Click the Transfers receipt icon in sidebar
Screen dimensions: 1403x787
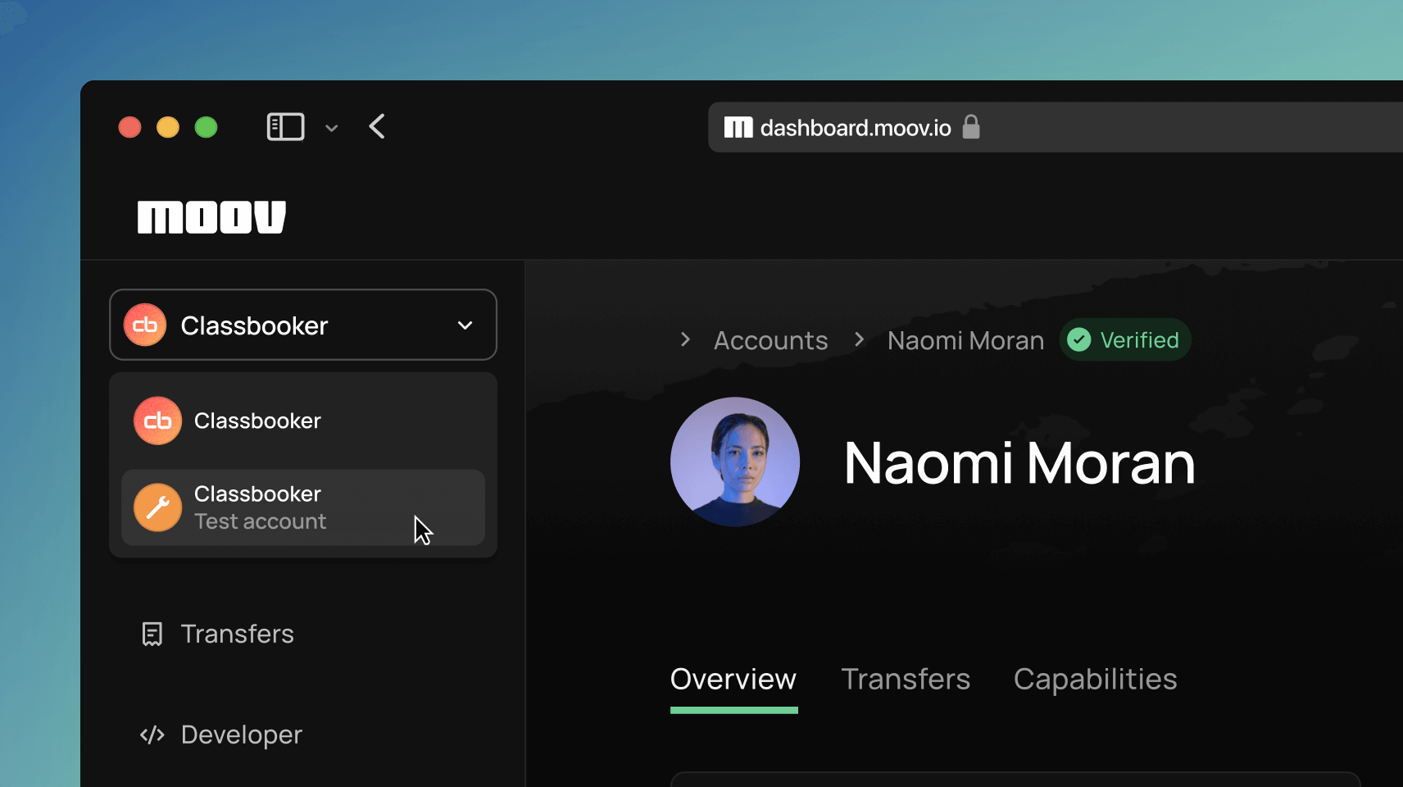click(152, 634)
